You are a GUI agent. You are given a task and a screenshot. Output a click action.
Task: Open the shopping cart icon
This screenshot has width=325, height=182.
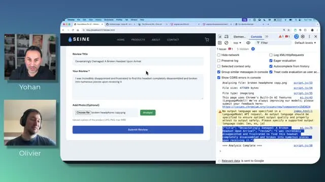point(207,39)
